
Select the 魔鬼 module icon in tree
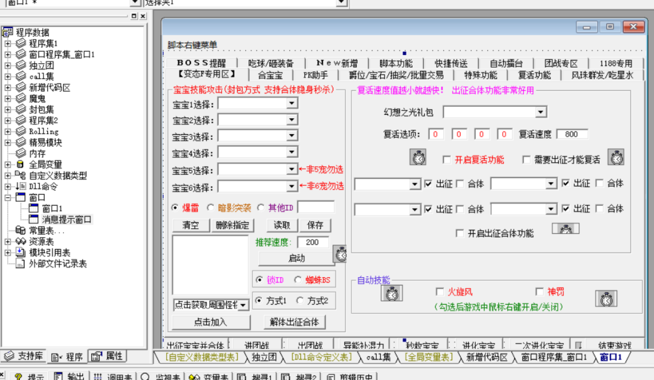tap(21, 98)
